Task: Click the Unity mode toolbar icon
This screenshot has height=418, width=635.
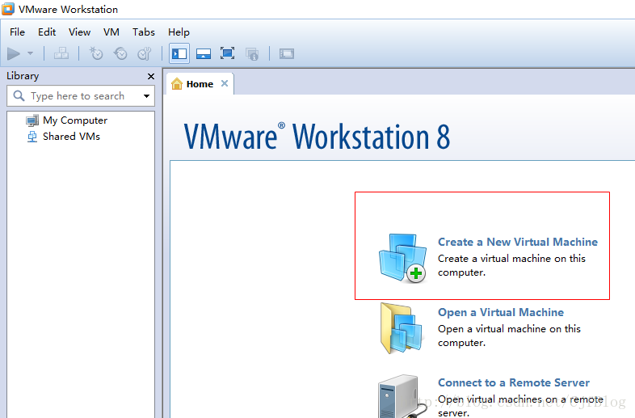Action: [x=252, y=54]
